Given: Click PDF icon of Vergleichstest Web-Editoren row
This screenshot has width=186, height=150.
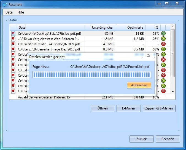Looking at the screenshot, I should [x=13, y=39].
